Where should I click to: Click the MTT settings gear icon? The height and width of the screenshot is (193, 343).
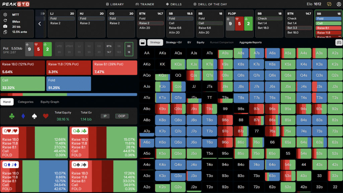[5, 15]
